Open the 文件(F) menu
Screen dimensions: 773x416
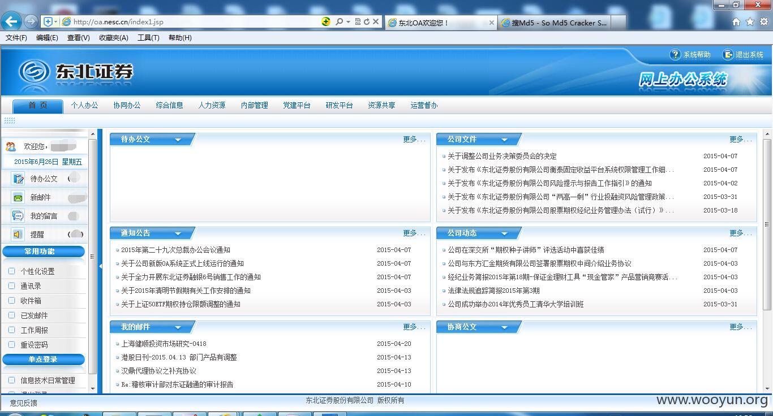pyautogui.click(x=16, y=38)
